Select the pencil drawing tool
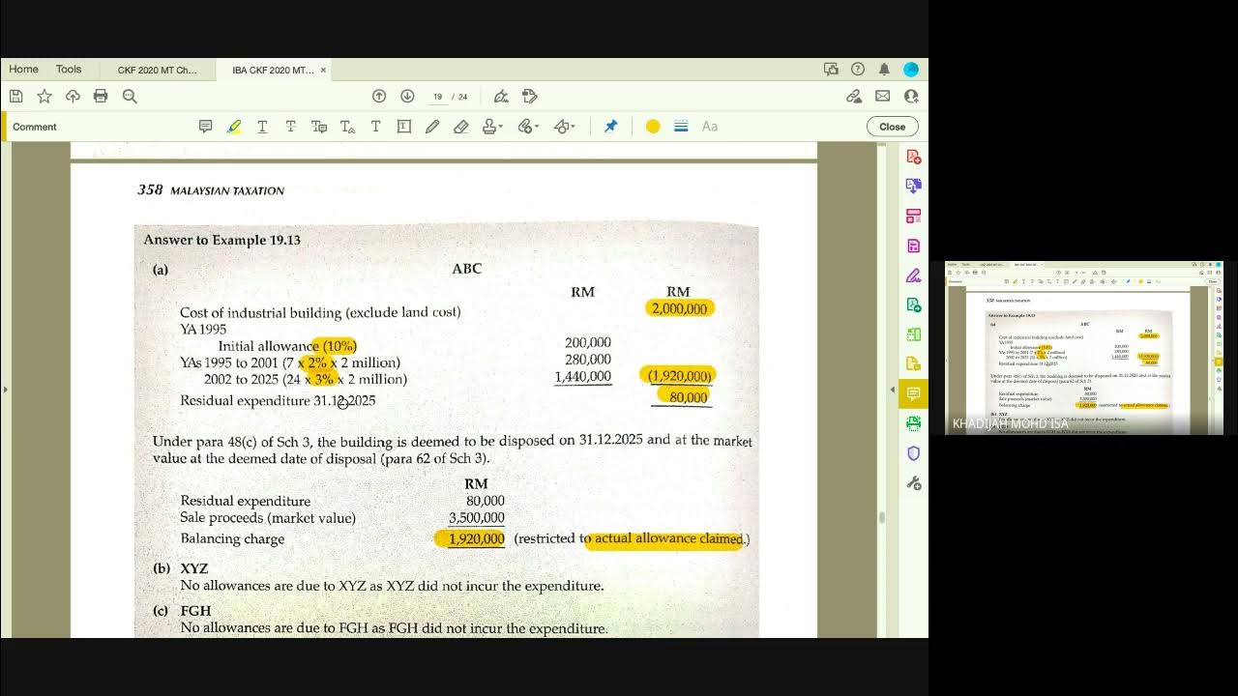The height and width of the screenshot is (696, 1238). (x=432, y=127)
